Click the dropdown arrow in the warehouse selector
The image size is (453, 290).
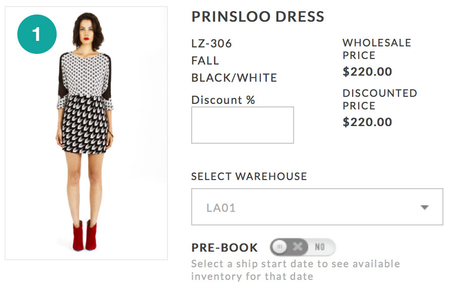point(425,207)
